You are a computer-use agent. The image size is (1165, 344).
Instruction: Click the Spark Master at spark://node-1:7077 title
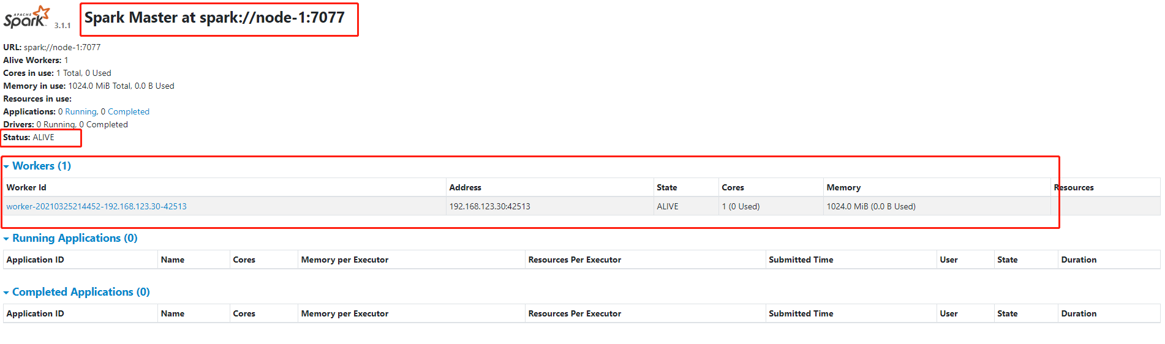point(214,17)
